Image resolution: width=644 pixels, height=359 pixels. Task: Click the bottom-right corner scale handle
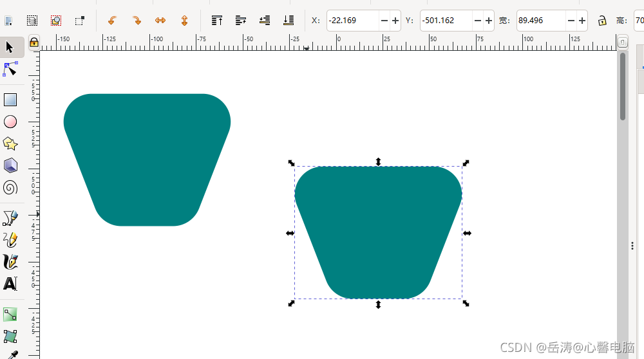coord(466,303)
